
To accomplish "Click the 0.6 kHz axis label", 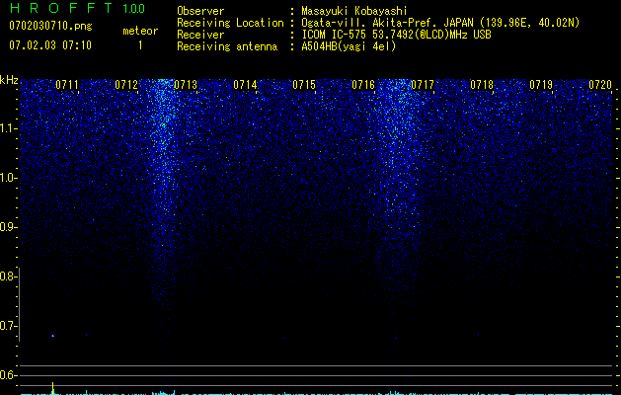I will (x=8, y=375).
